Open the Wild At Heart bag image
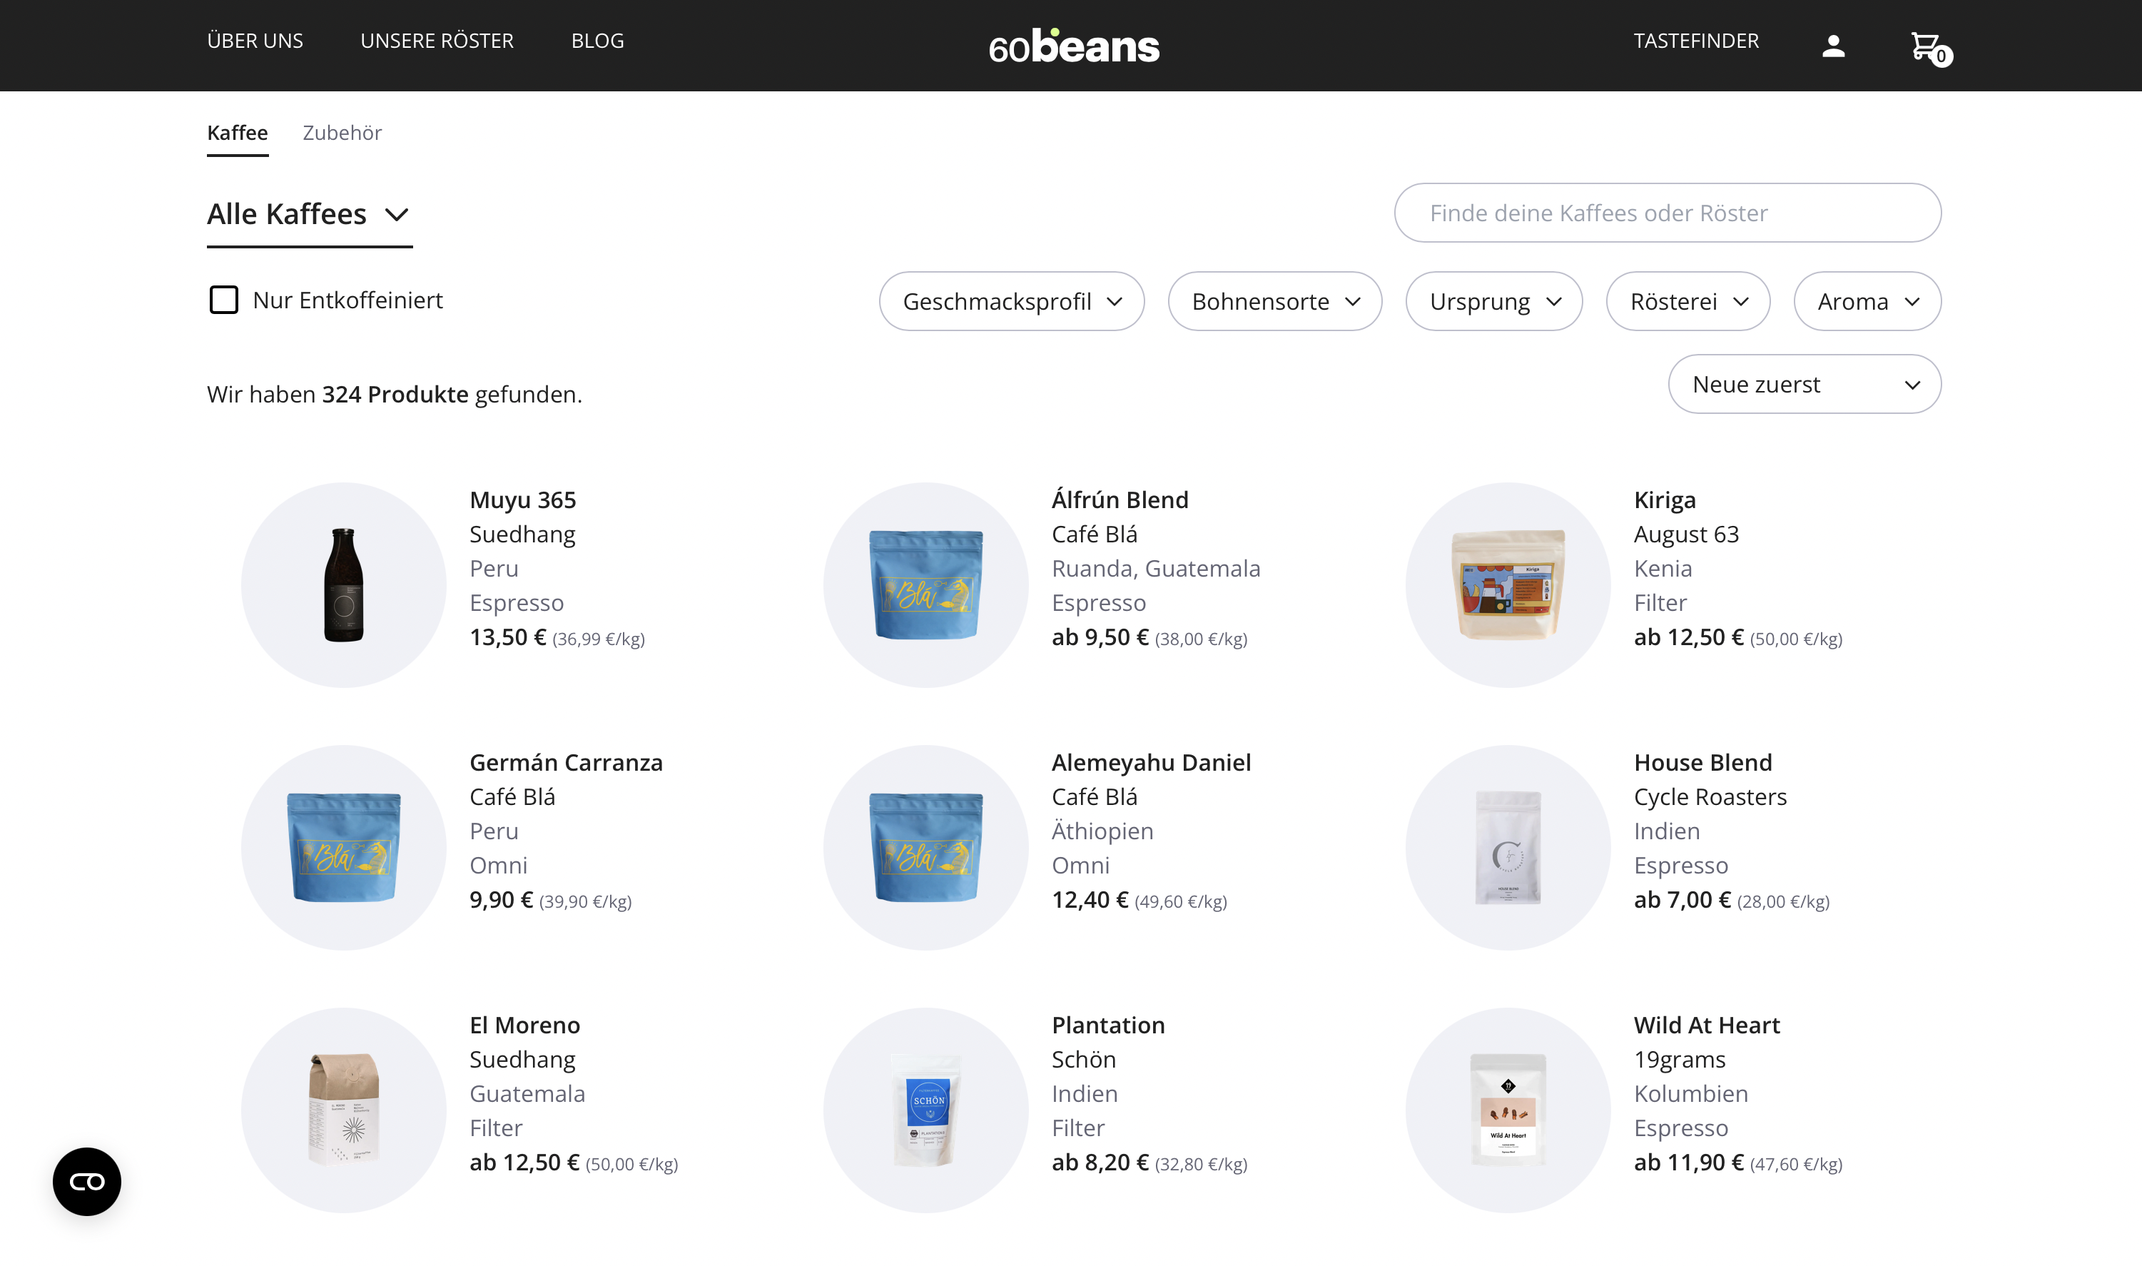This screenshot has width=2142, height=1266. click(1508, 1110)
